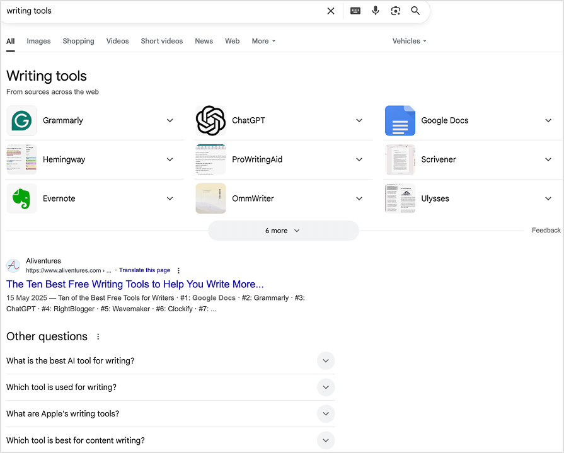Image resolution: width=564 pixels, height=453 pixels.
Task: Open the Evernote elephant icon
Action: 21,198
